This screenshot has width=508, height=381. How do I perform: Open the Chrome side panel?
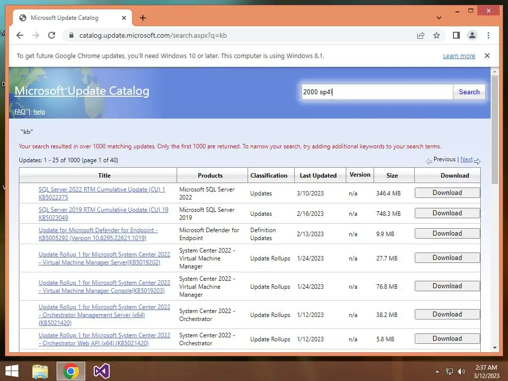(456, 35)
